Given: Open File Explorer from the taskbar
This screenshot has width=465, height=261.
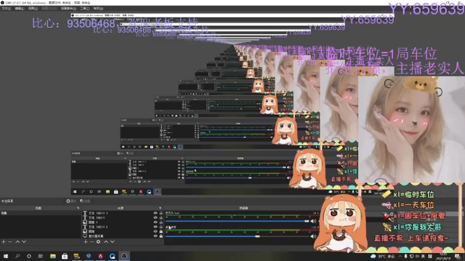Looking at the screenshot, I should pyautogui.click(x=53, y=256).
